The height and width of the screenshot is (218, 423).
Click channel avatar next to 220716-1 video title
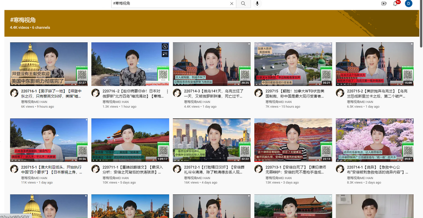point(14,93)
